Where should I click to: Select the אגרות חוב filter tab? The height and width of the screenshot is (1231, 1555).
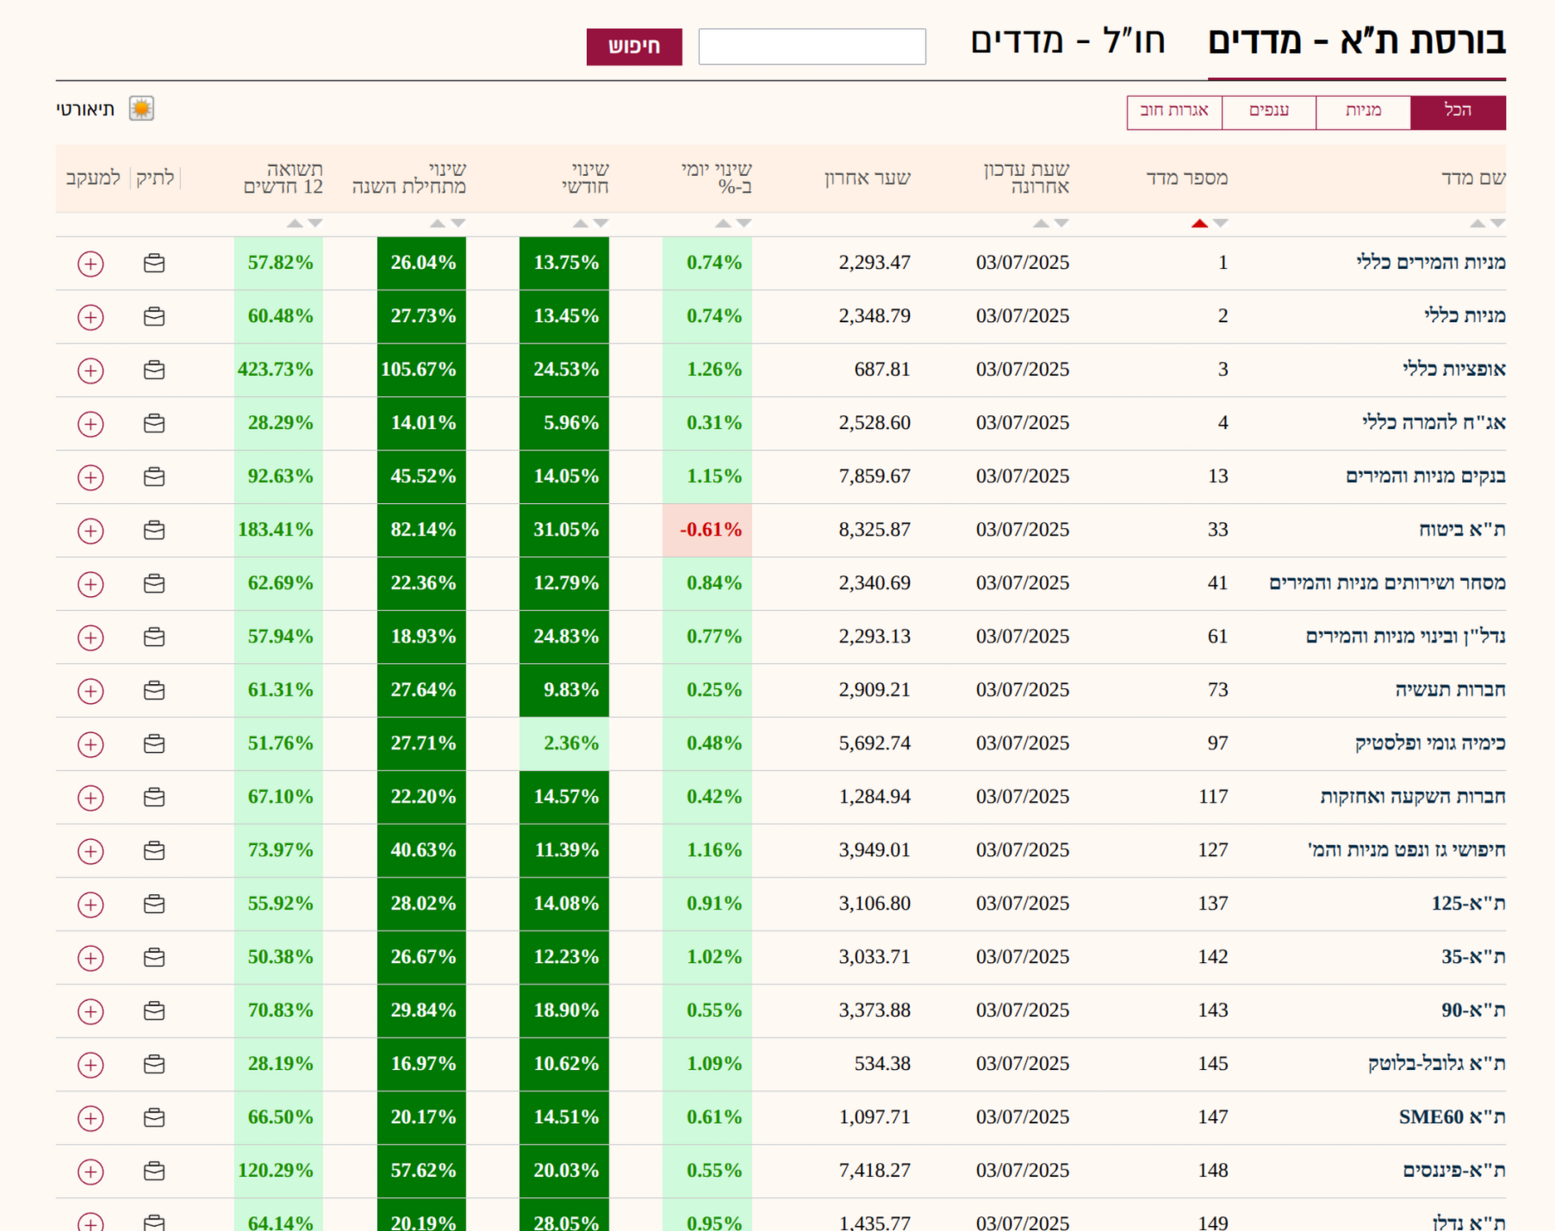[x=1174, y=111]
